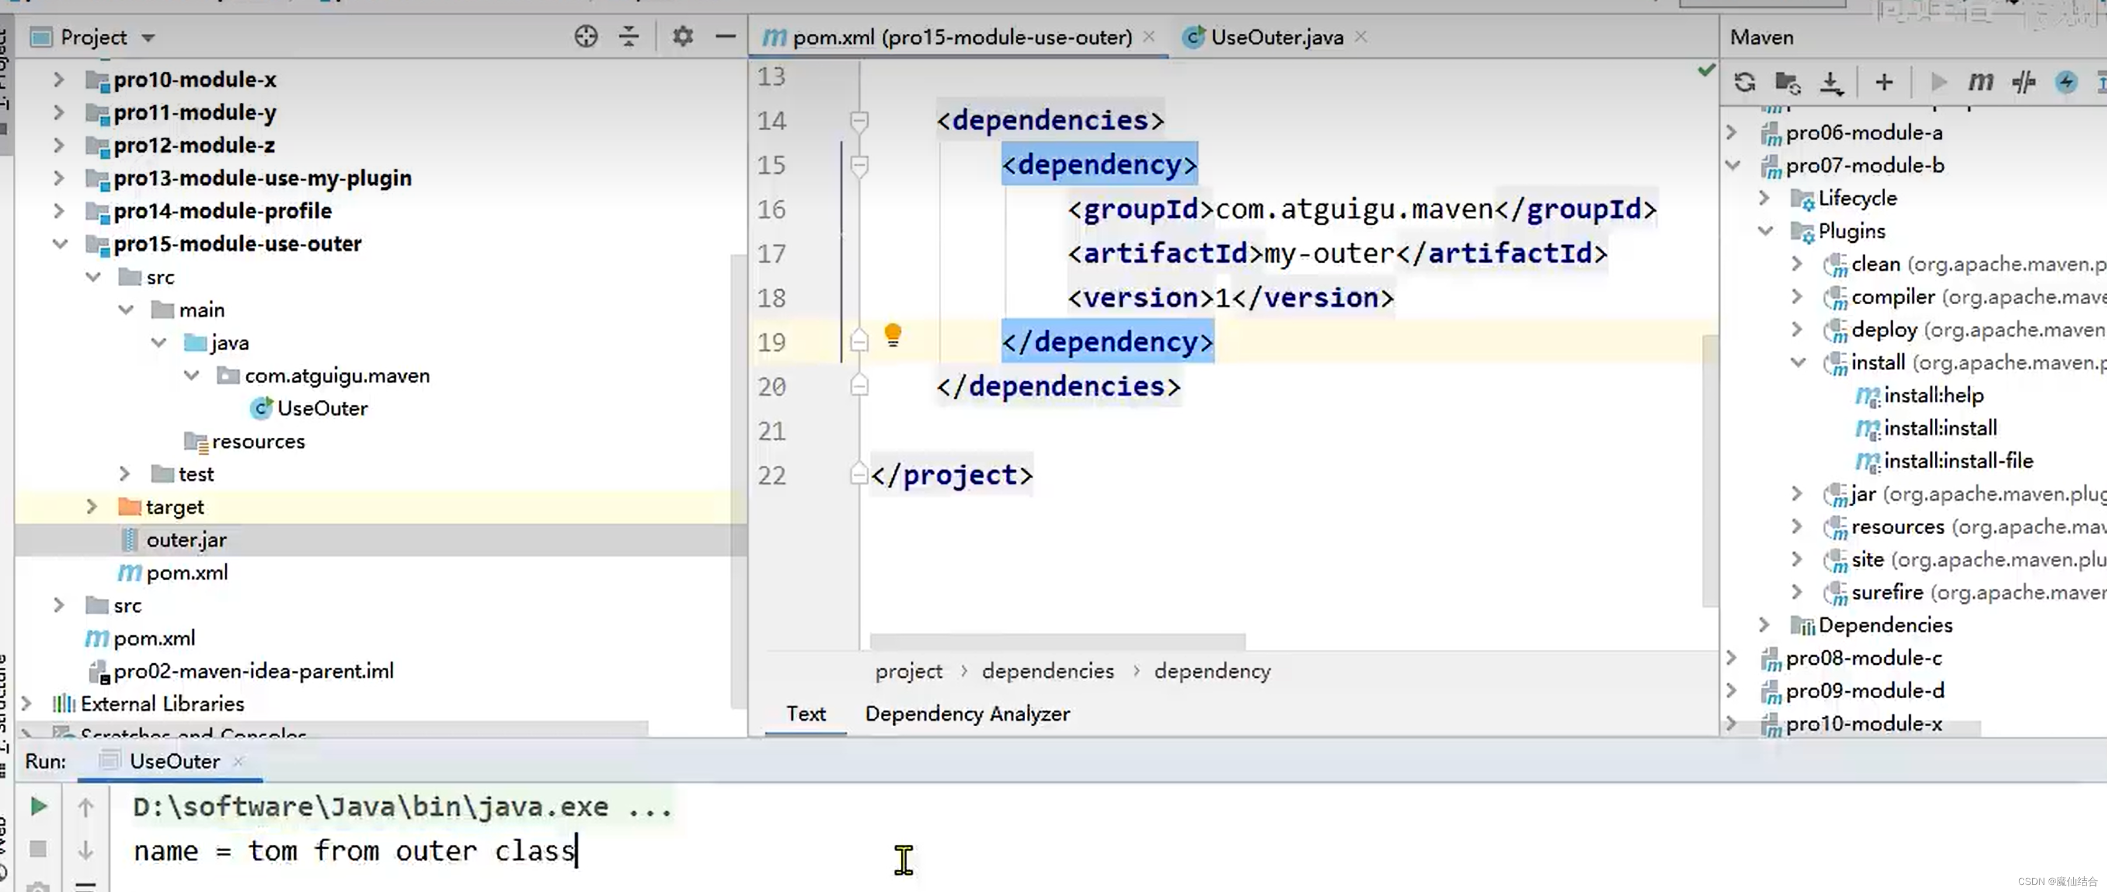
Task: Hide the Project panel with minus icon
Action: coord(725,37)
